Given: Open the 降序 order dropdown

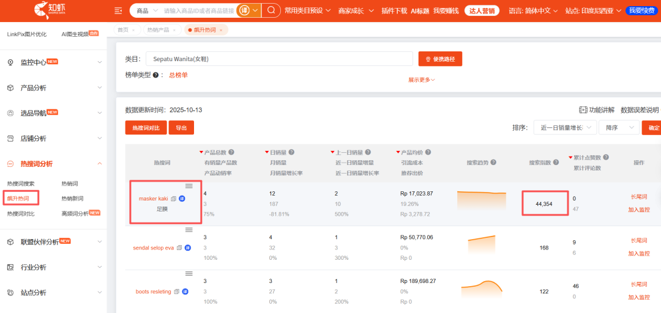Looking at the screenshot, I should [619, 128].
